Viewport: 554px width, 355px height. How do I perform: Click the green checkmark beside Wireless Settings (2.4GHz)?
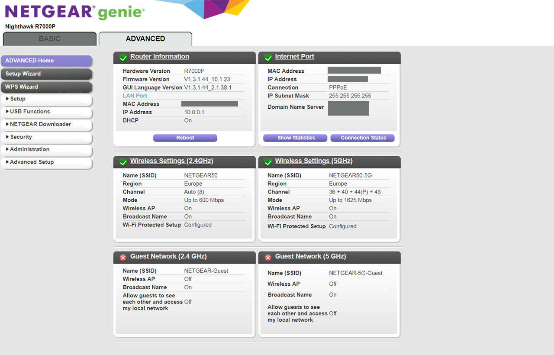[123, 162]
